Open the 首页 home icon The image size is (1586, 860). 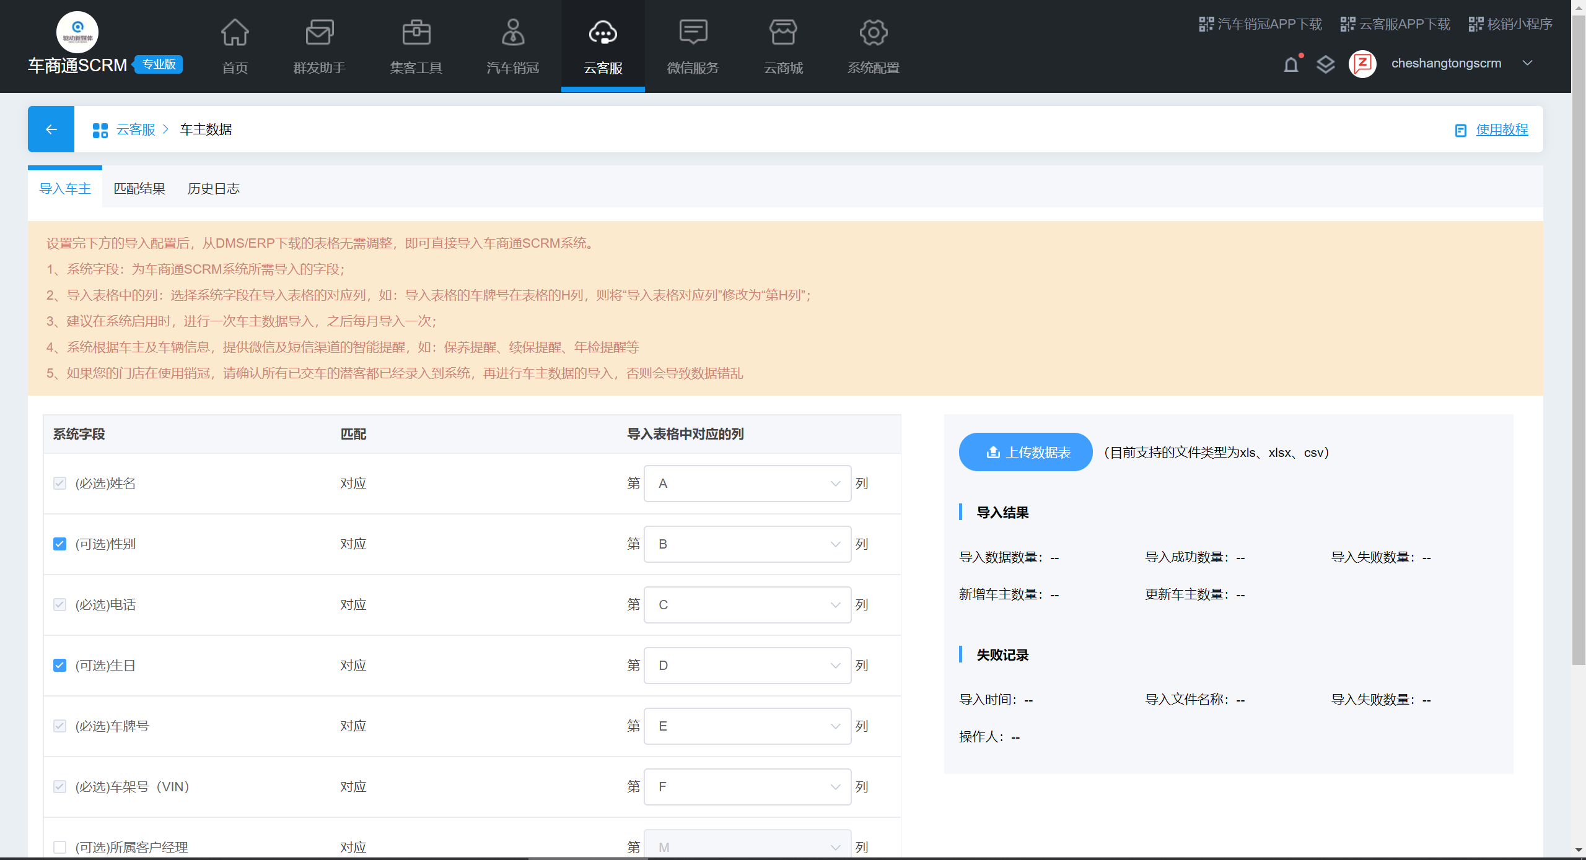point(235,33)
